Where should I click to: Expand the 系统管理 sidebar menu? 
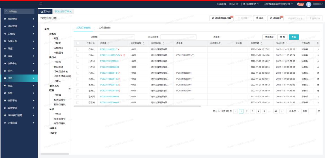point(19,19)
